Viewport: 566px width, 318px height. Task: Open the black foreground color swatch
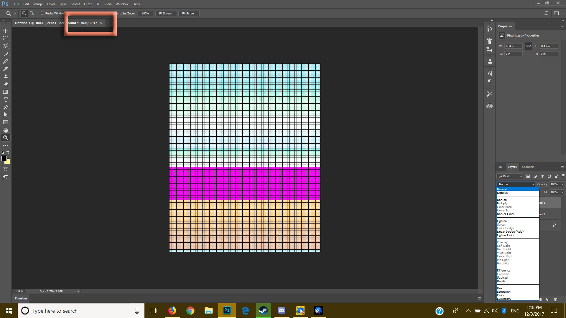click(4, 158)
